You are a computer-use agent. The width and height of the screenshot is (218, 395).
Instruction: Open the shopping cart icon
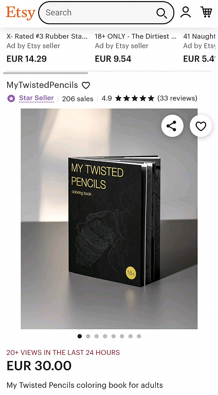tap(206, 12)
